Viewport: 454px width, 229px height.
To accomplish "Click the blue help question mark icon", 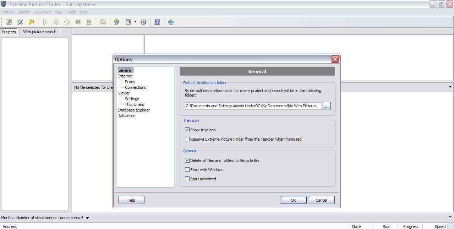I will (x=171, y=22).
